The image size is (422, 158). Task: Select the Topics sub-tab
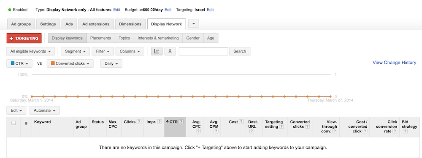[124, 38]
